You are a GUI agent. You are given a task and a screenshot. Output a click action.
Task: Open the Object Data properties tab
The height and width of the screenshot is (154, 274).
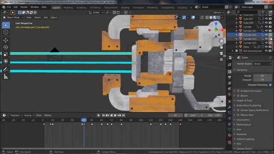[x=229, y=130]
